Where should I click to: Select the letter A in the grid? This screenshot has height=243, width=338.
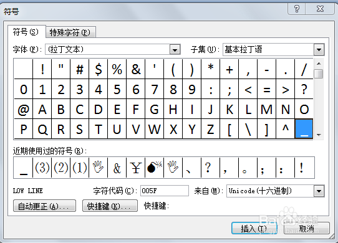coord(42,109)
